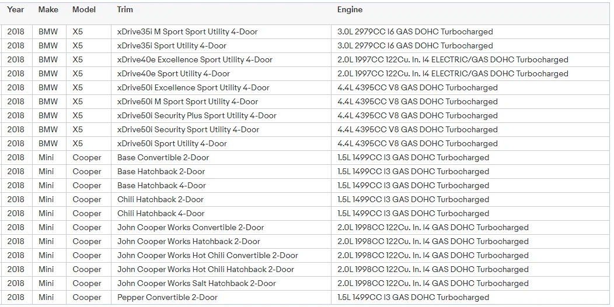Click Cooper model in Base Hatchback 4-Door row
Image resolution: width=614 pixels, height=307 pixels.
[87, 186]
